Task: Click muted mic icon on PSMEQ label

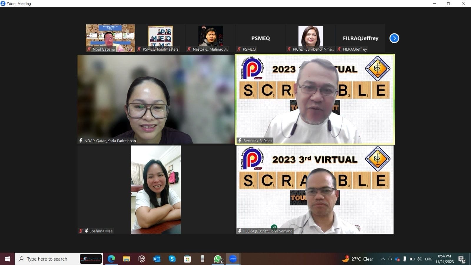Action: pyautogui.click(x=239, y=49)
